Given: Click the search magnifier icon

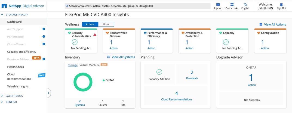Looking at the screenshot, I should coord(67,6).
